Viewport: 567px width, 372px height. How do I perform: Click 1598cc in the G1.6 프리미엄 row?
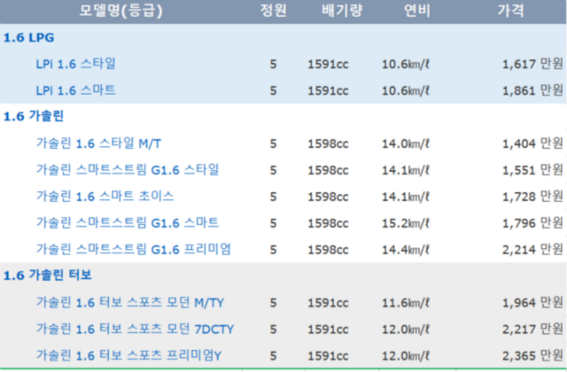pyautogui.click(x=328, y=250)
